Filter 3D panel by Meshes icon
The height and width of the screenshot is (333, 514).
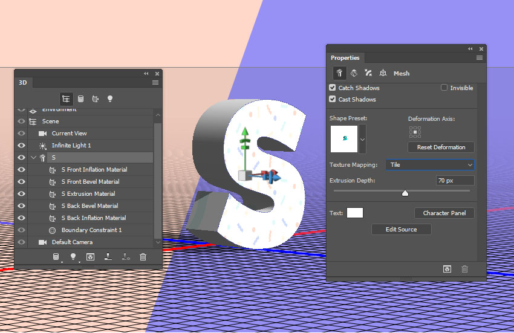(80, 99)
